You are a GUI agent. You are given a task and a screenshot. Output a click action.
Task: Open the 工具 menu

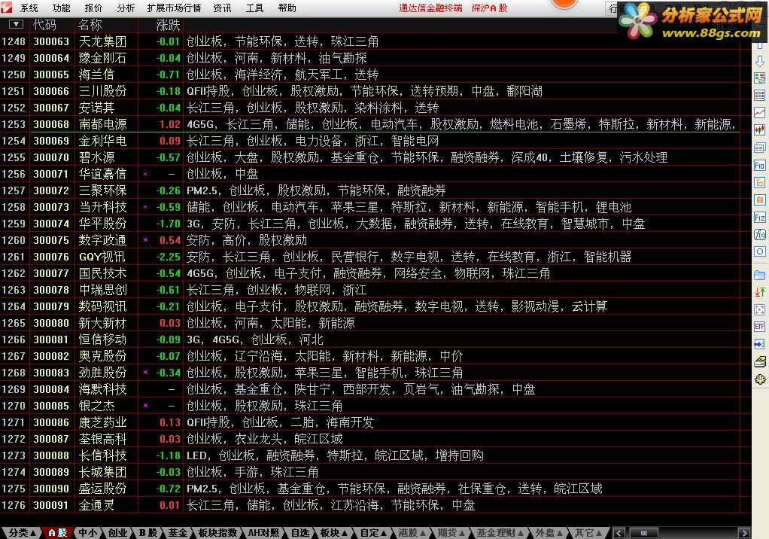(254, 8)
